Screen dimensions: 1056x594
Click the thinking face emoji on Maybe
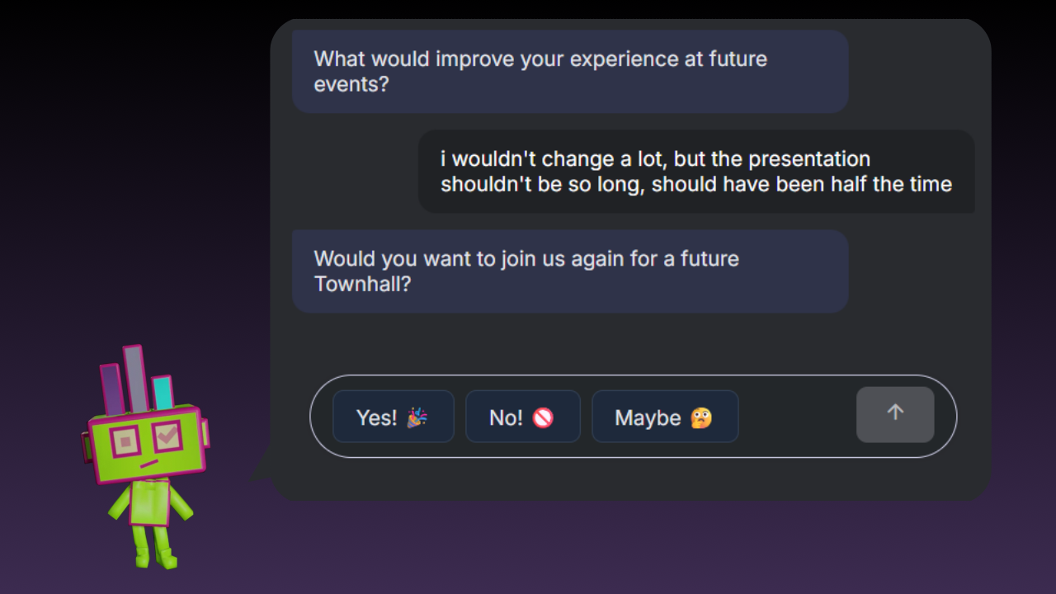[x=701, y=417]
